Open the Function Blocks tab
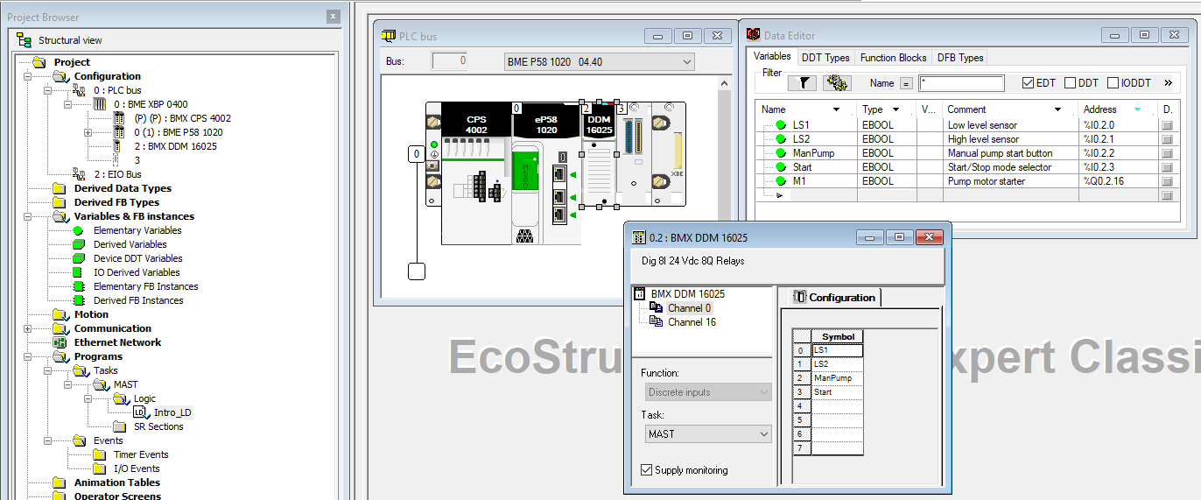This screenshot has width=1201, height=500. pyautogui.click(x=893, y=58)
